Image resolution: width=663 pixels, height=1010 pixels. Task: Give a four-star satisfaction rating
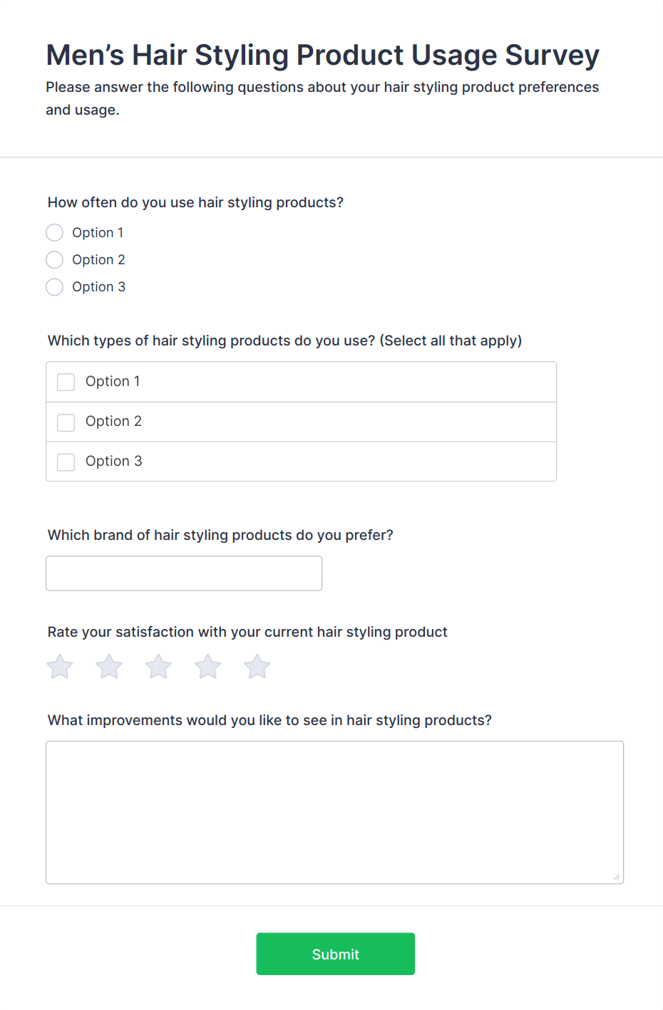click(208, 667)
